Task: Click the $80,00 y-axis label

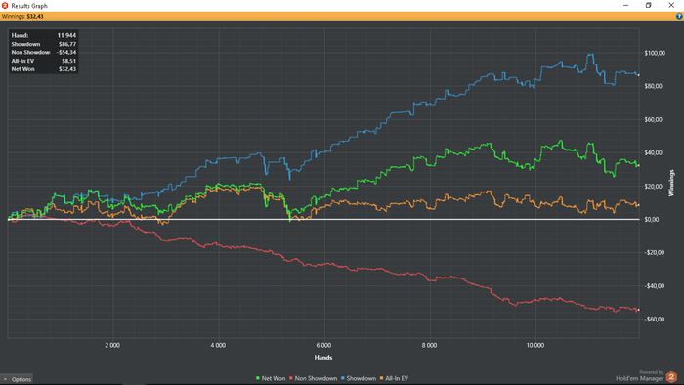Action: point(654,86)
